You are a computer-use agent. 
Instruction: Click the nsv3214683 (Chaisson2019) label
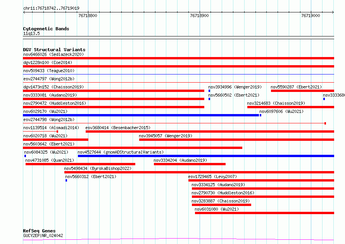(x=276, y=103)
